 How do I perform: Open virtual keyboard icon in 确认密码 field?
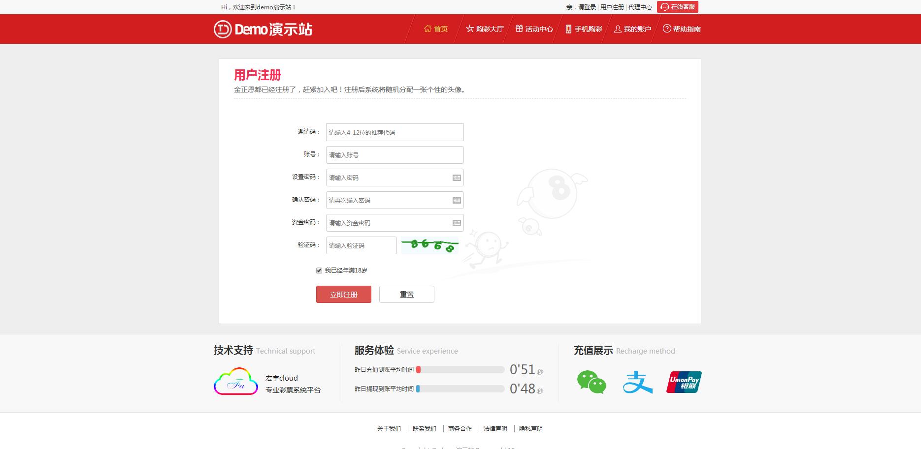457,200
